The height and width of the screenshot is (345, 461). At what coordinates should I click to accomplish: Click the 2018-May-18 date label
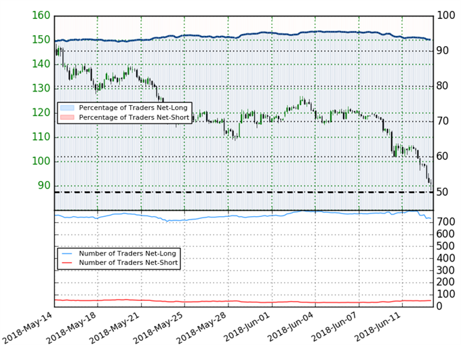point(71,327)
